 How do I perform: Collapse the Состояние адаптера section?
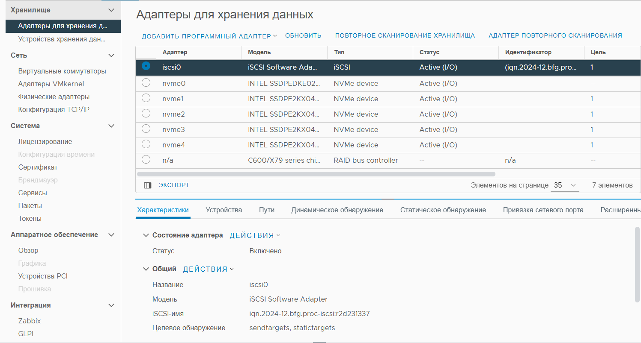click(x=146, y=235)
